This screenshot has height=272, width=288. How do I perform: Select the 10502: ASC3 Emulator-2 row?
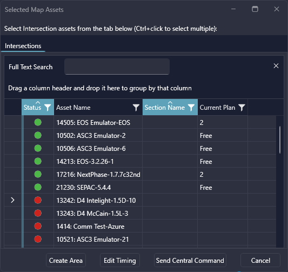(140, 135)
